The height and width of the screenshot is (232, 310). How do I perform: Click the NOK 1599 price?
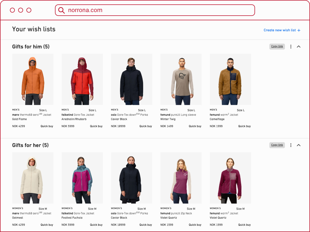[x=167, y=225]
